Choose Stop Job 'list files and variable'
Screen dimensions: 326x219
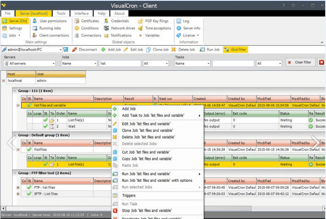(x=158, y=210)
